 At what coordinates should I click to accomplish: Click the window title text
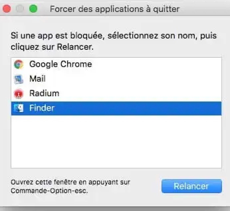(115, 9)
